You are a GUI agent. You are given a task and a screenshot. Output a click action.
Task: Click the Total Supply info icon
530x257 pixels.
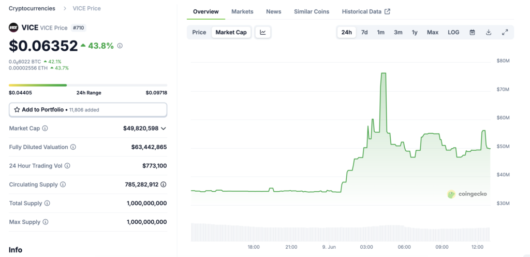(x=47, y=203)
